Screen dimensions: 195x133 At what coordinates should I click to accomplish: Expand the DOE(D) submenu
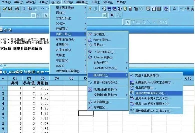(x=68, y=23)
